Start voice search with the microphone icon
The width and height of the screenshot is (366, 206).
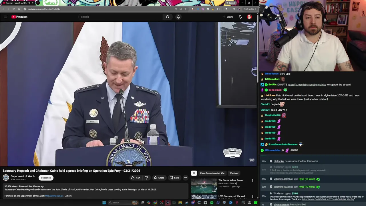[178, 17]
